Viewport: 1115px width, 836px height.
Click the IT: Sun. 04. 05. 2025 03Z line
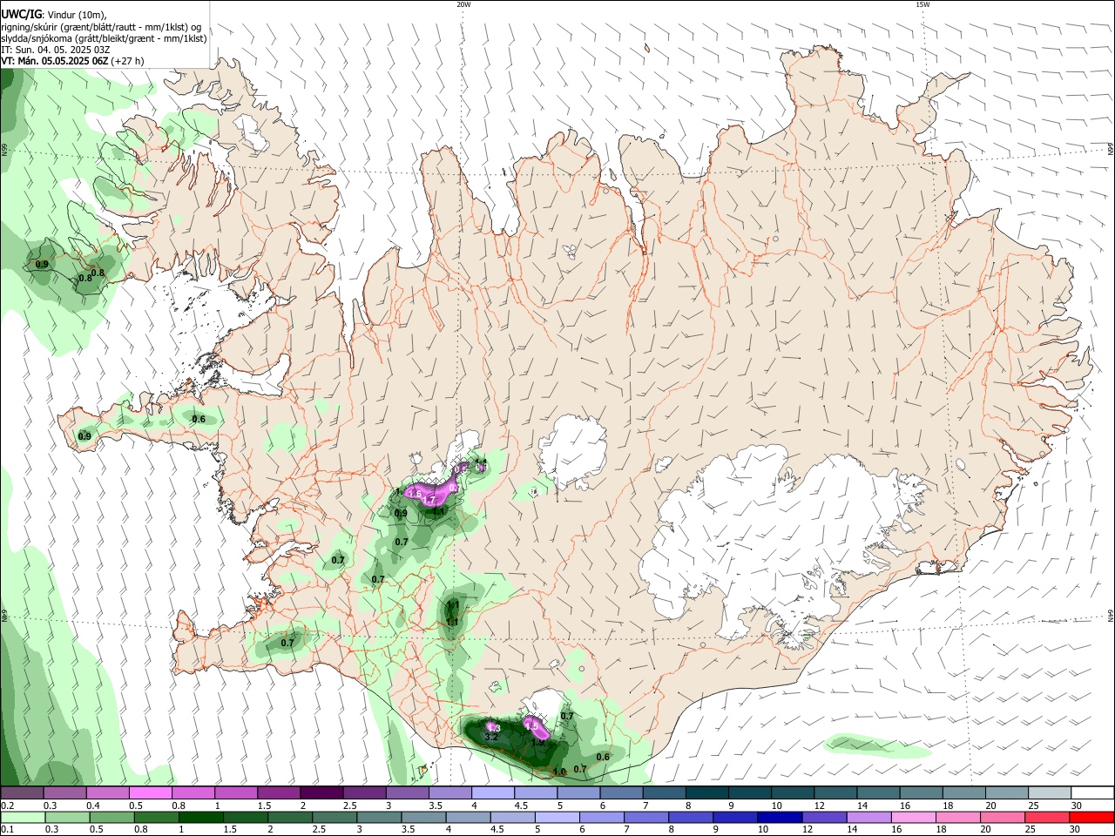coord(56,50)
